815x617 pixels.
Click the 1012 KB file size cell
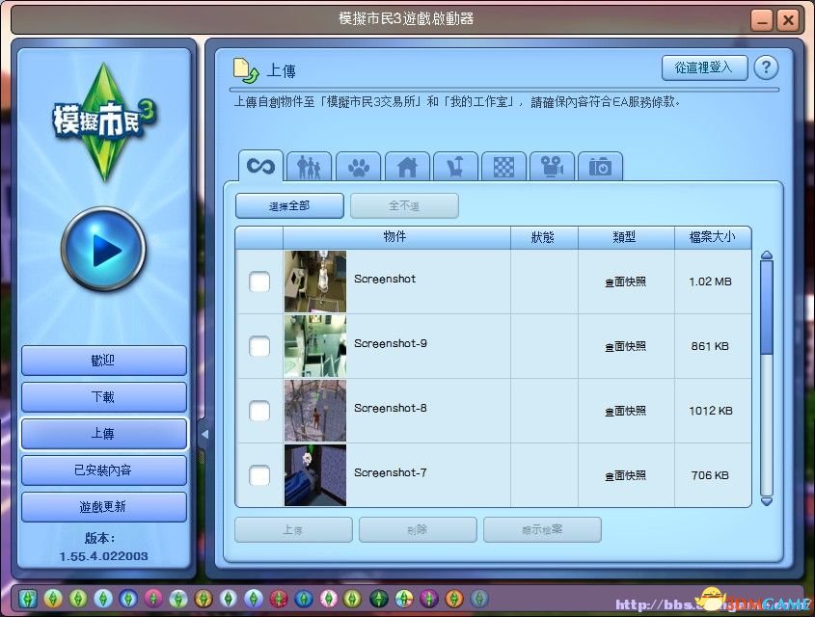(711, 411)
